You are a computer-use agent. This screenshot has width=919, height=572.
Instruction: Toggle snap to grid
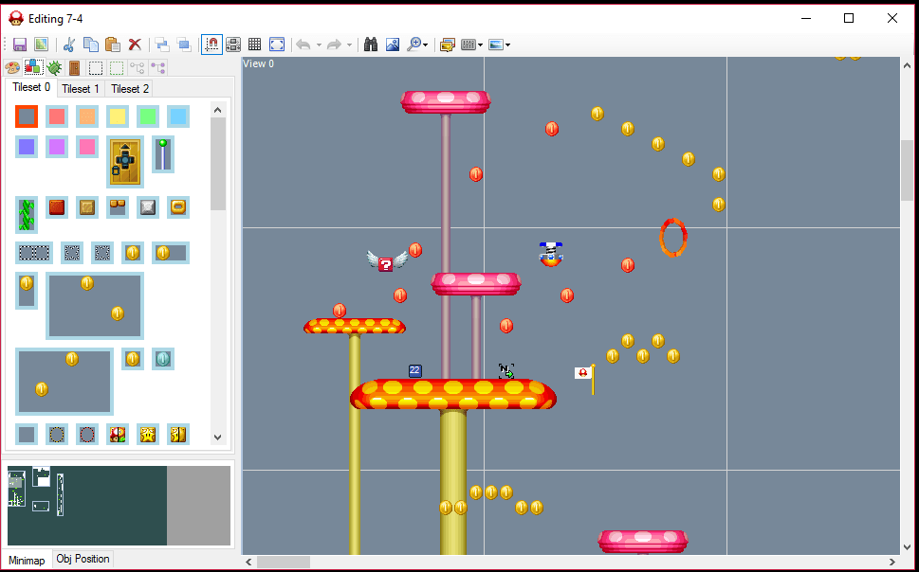click(211, 44)
